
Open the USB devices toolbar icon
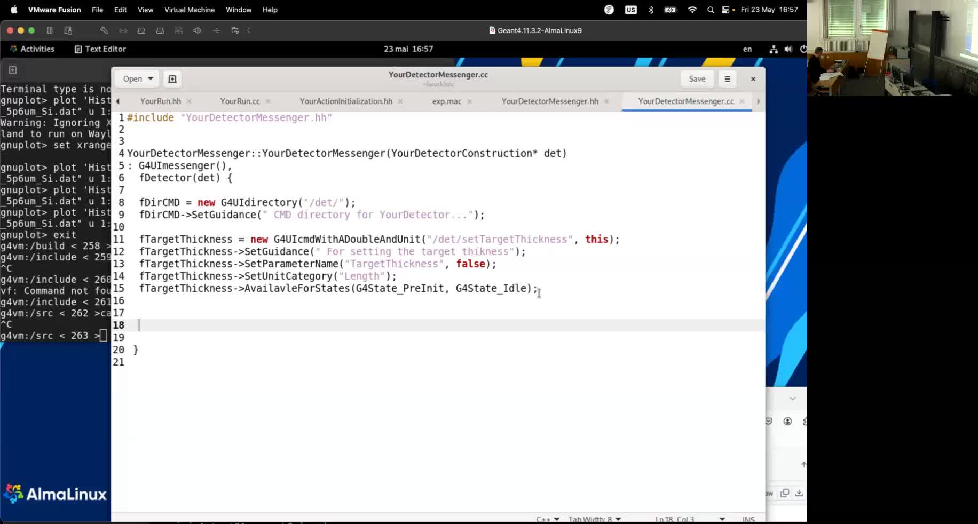(216, 30)
